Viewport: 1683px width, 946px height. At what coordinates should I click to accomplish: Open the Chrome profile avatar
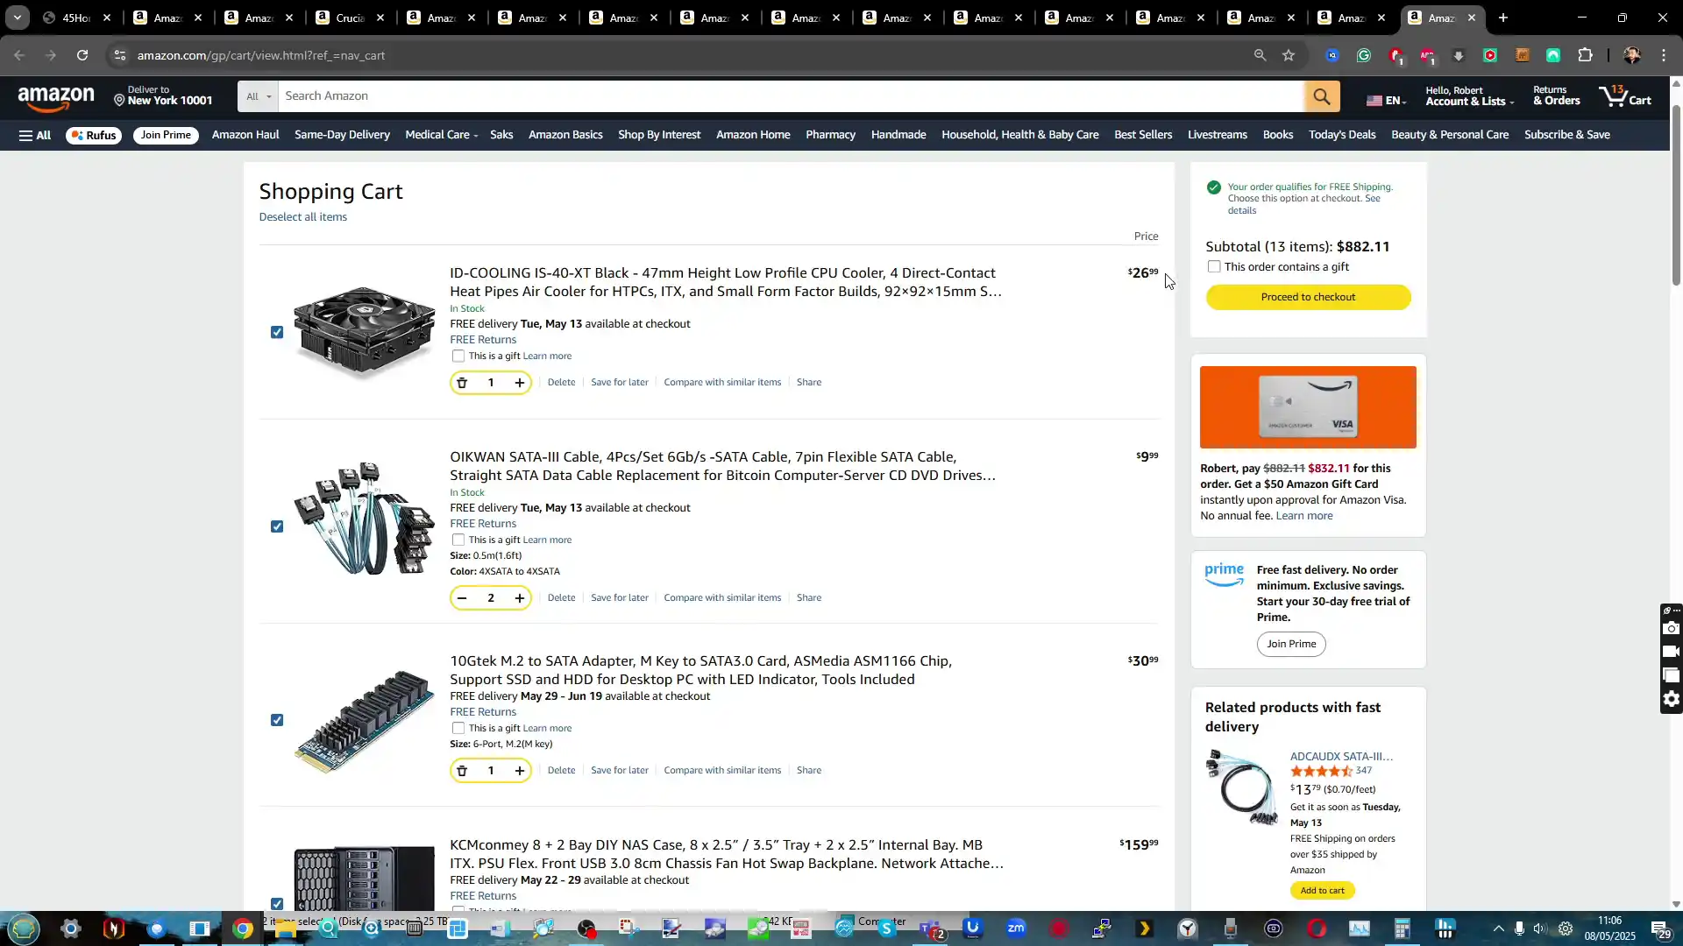pos(1631,55)
